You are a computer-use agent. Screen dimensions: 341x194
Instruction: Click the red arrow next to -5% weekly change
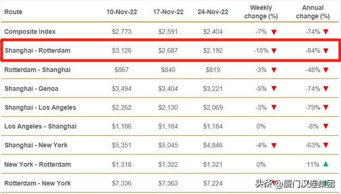tap(274, 89)
